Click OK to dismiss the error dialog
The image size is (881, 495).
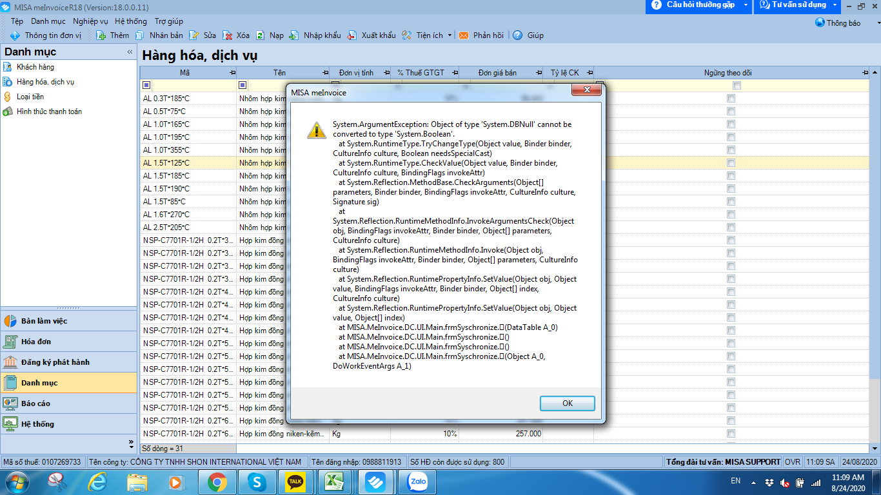(x=567, y=403)
